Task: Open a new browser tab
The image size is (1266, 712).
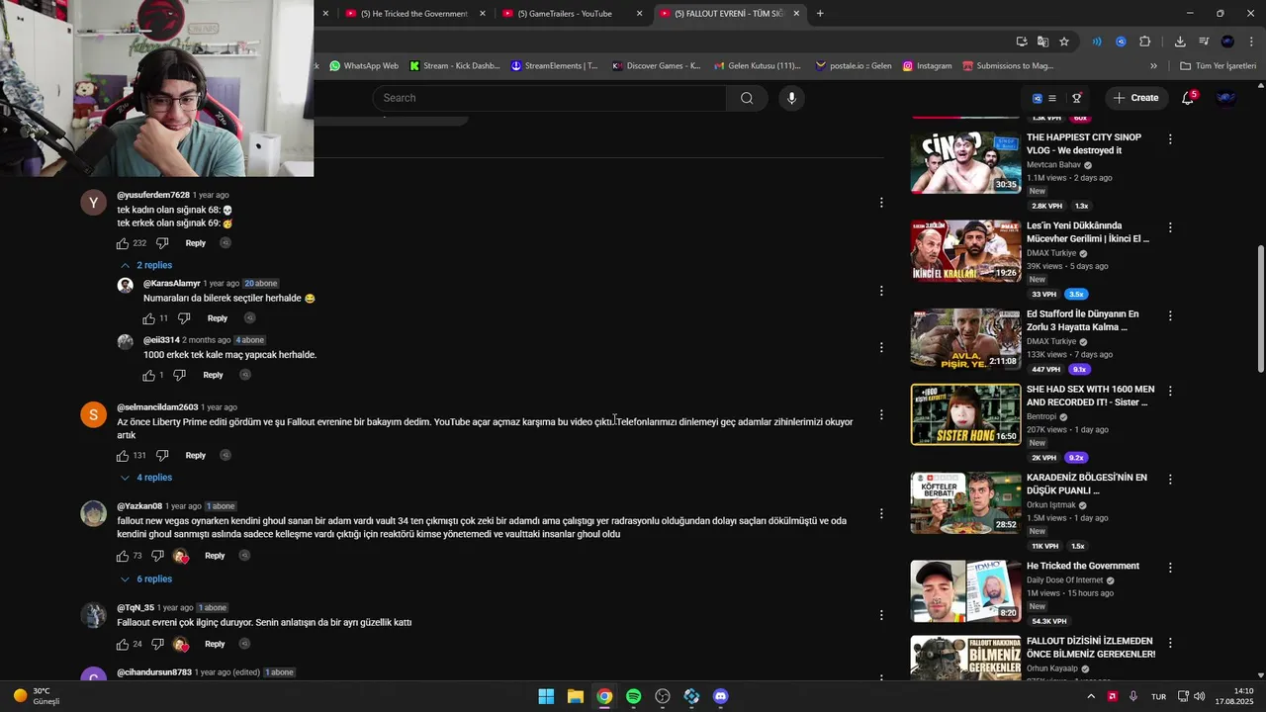Action: point(820,14)
